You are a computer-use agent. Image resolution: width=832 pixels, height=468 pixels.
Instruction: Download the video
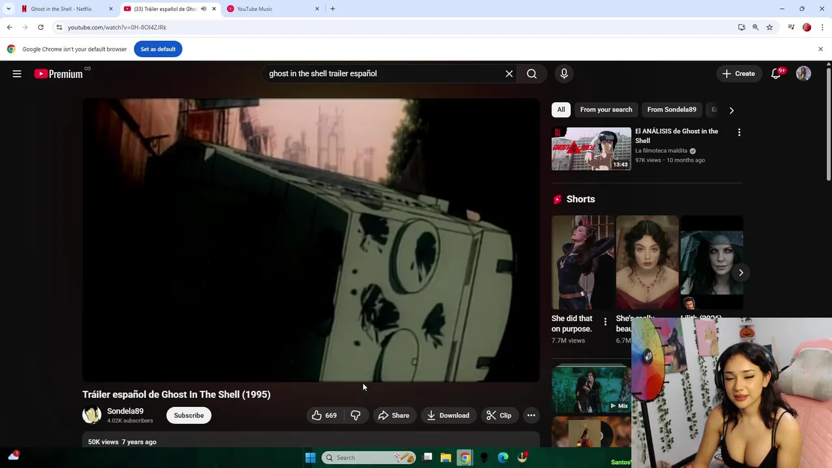point(448,415)
